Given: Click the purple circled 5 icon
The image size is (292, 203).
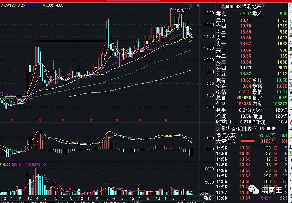Looking at the screenshot, I should pos(263,5).
